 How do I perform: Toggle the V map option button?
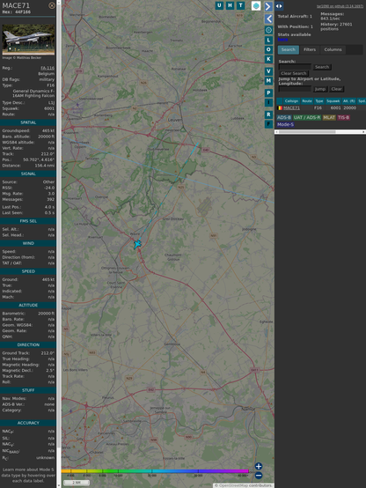tap(268, 71)
